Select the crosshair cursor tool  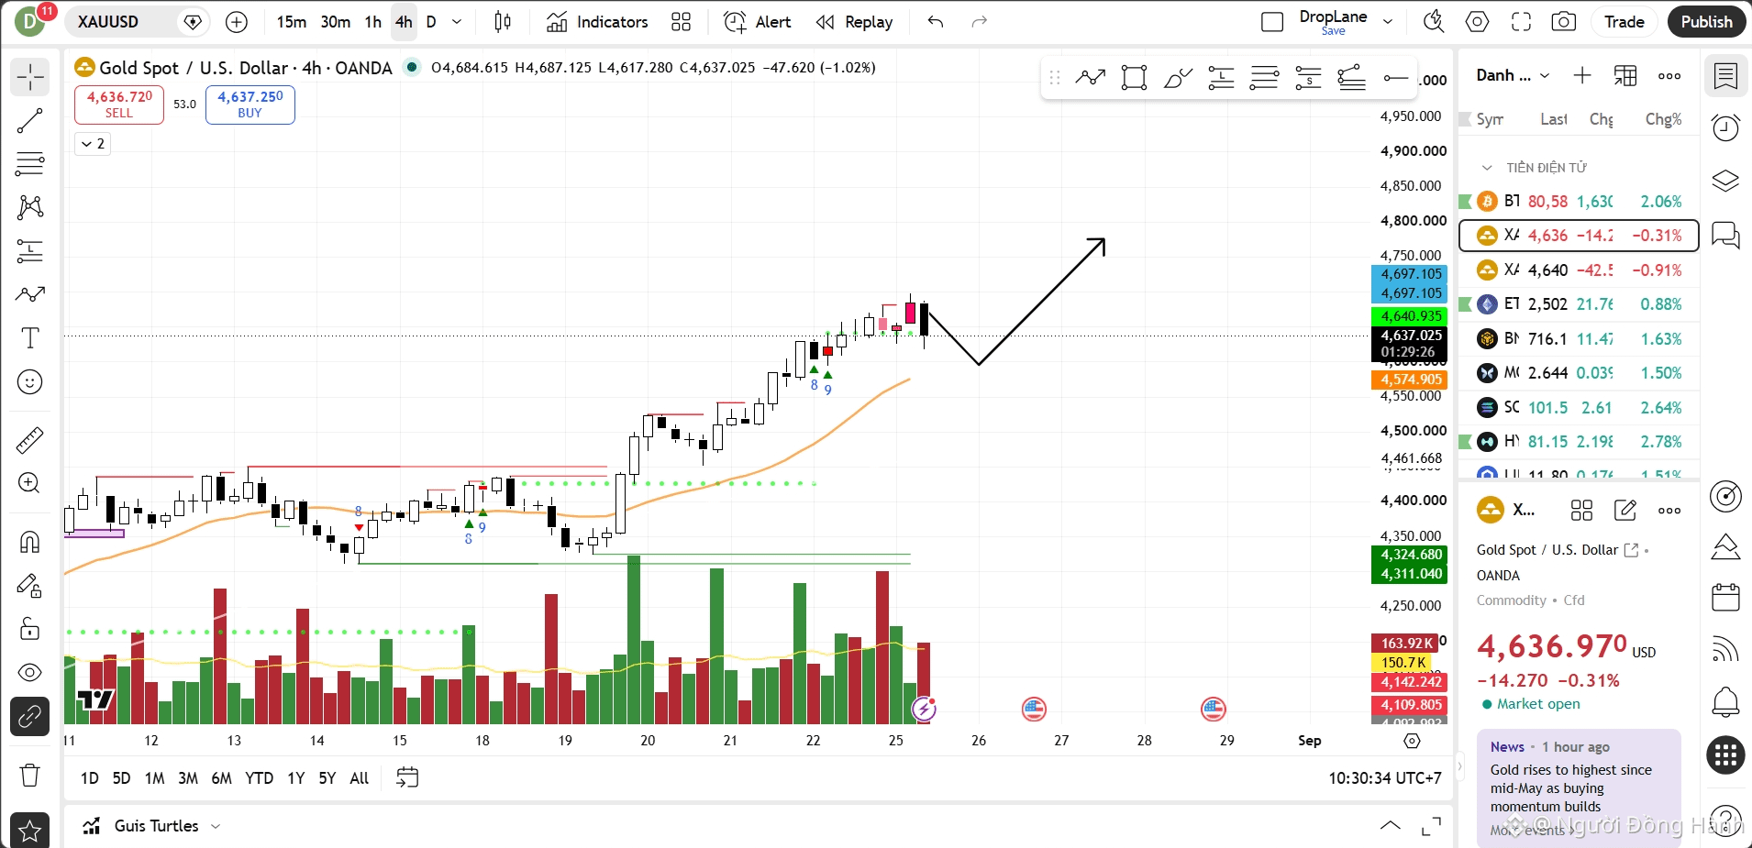click(x=29, y=77)
